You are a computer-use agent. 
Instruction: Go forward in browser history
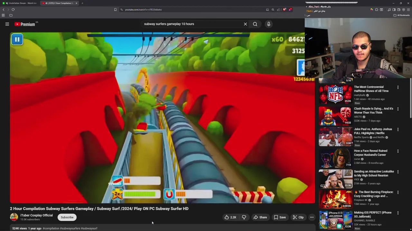click(x=8, y=10)
